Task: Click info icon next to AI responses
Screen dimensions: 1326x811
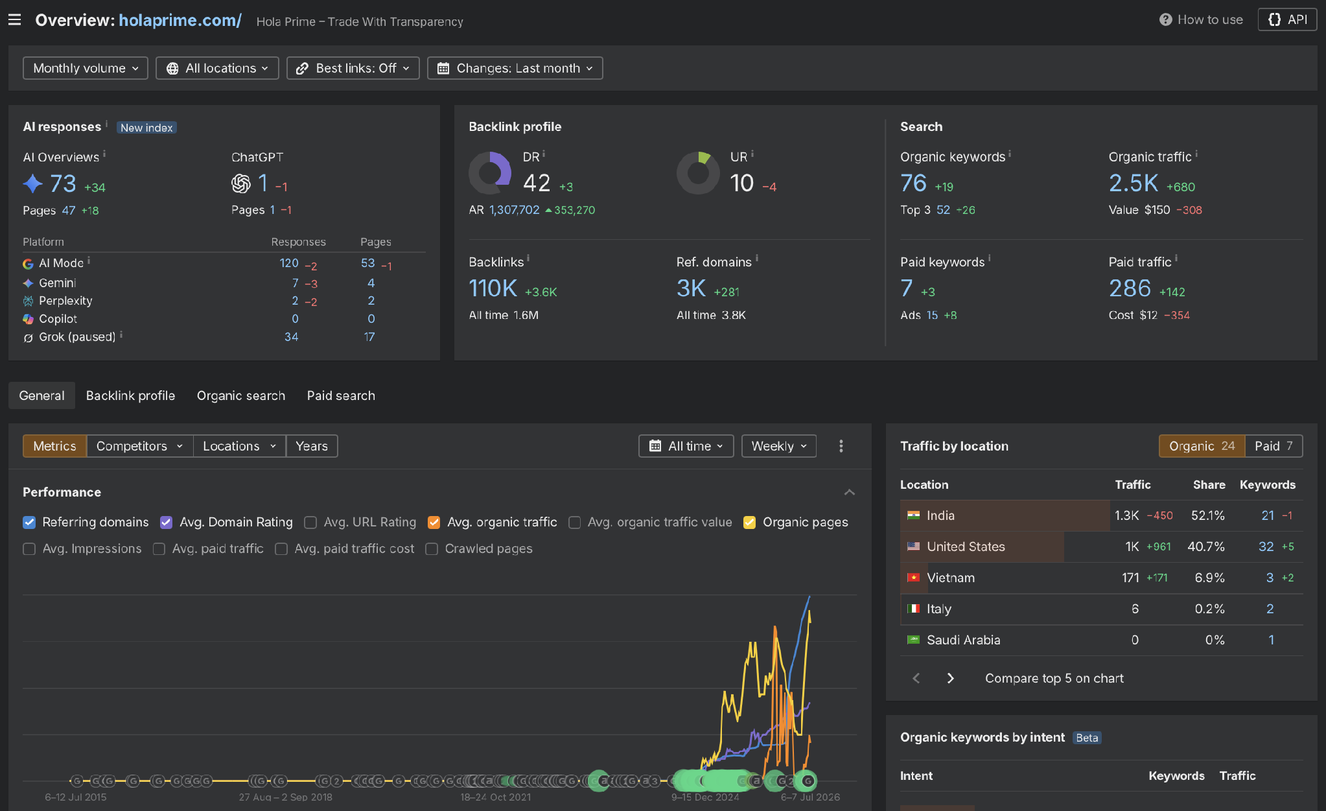Action: 107,123
